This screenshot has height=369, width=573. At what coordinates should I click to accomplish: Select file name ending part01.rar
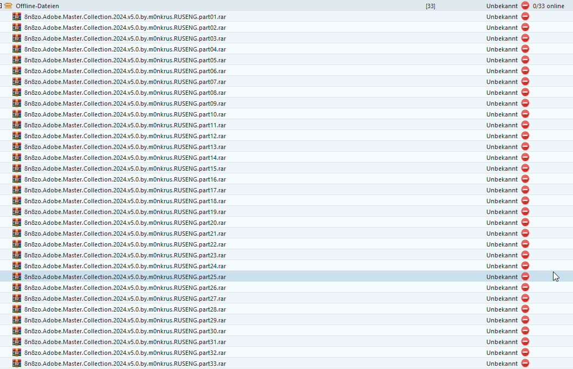click(x=125, y=17)
